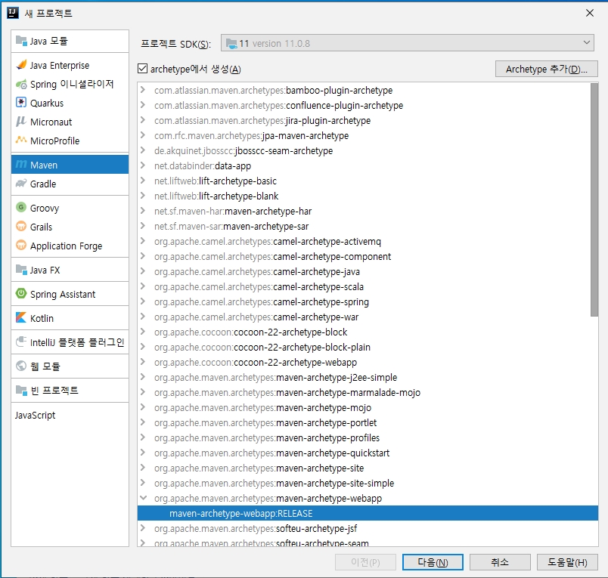Select camel-archetype-component row

click(x=364, y=256)
